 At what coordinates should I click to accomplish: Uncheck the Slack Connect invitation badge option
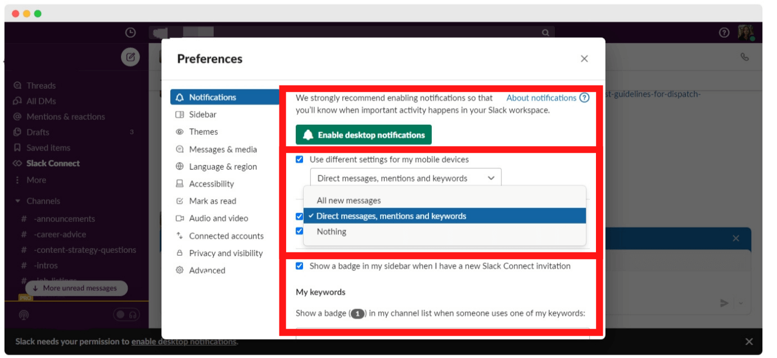pyautogui.click(x=300, y=266)
